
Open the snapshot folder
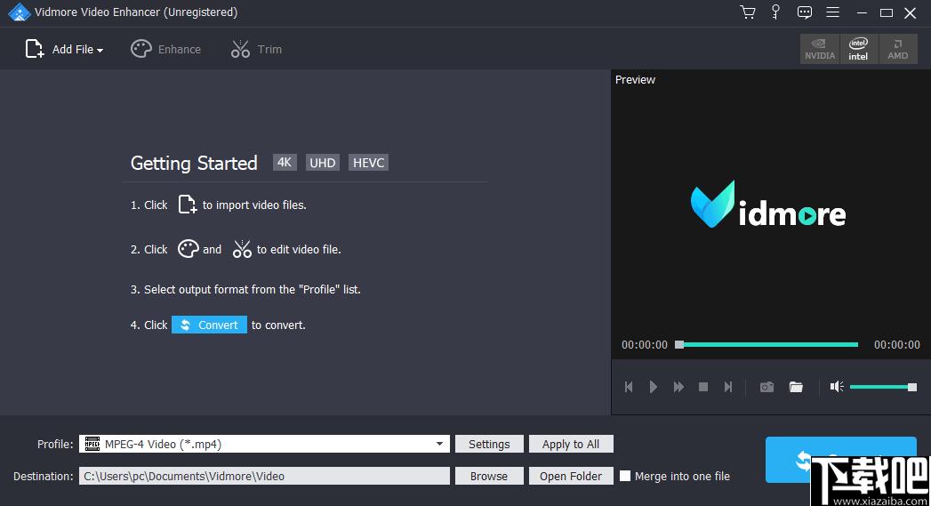tap(796, 387)
